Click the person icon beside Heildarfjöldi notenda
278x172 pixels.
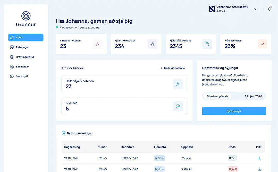click(178, 84)
